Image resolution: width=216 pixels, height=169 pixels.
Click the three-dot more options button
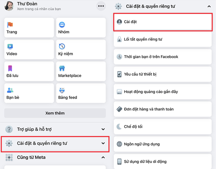coord(101,6)
